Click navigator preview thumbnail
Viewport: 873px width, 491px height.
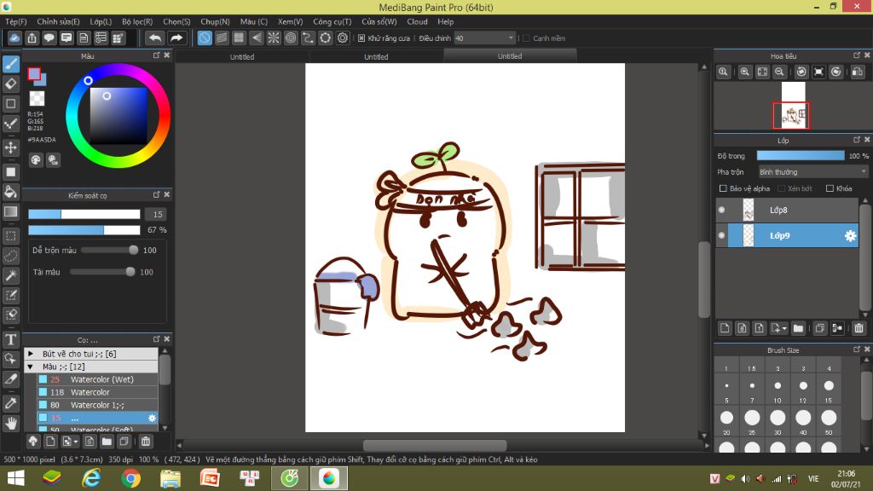coord(792,106)
